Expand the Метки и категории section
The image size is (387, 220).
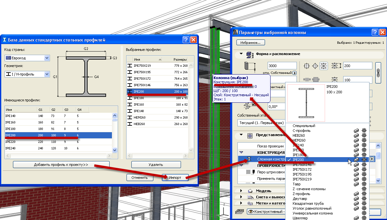coord(241,203)
